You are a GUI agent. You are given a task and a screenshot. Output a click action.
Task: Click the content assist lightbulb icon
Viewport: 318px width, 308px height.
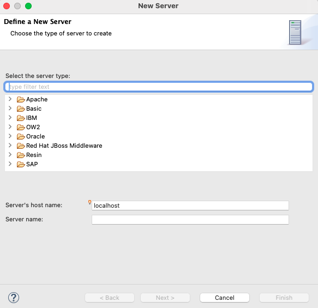point(89,202)
